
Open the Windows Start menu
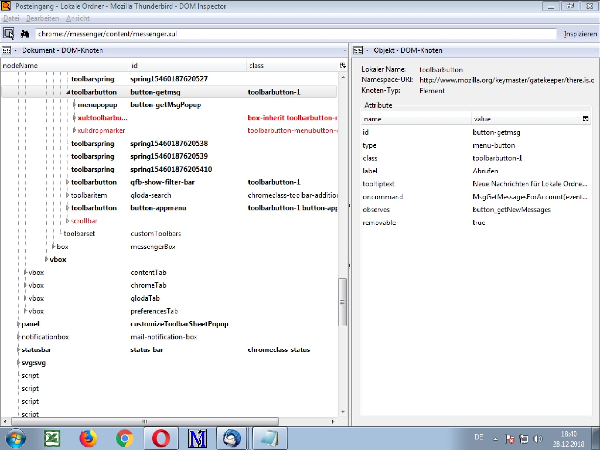click(15, 438)
